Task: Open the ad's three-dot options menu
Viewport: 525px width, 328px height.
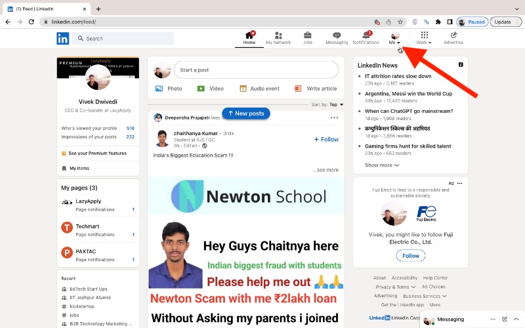Action: click(460, 184)
